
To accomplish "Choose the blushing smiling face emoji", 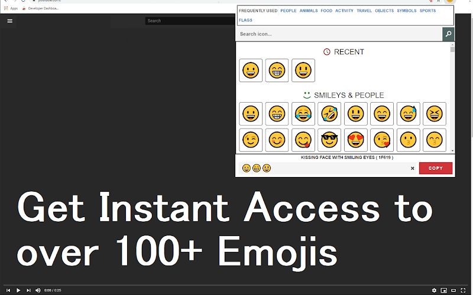I will (x=277, y=140).
